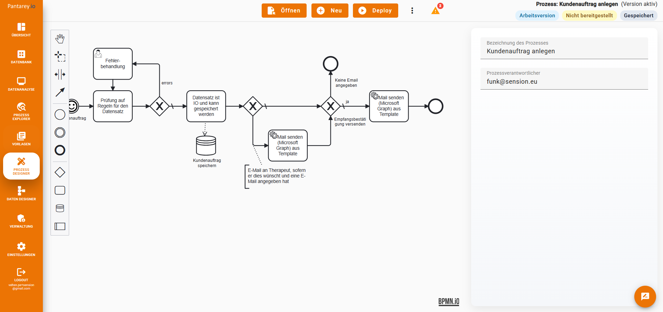Select the gateway diamond shape
The image size is (663, 312).
pos(60,172)
